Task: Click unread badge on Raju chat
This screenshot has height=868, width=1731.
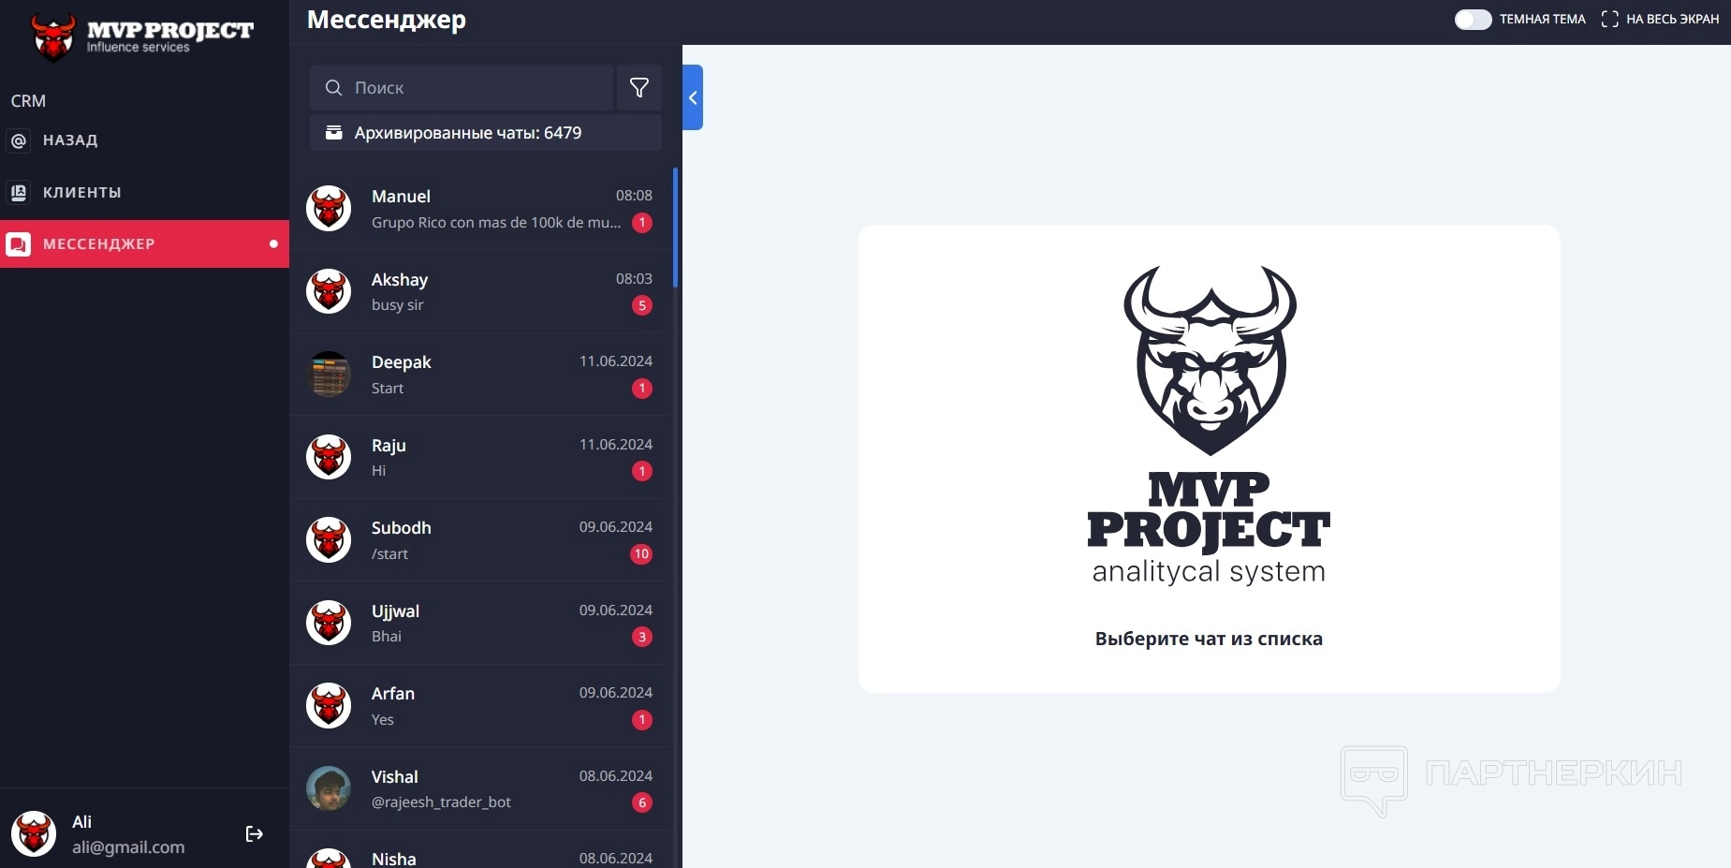Action: click(x=642, y=471)
